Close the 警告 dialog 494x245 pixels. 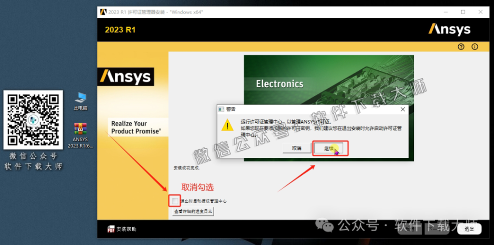pos(402,109)
